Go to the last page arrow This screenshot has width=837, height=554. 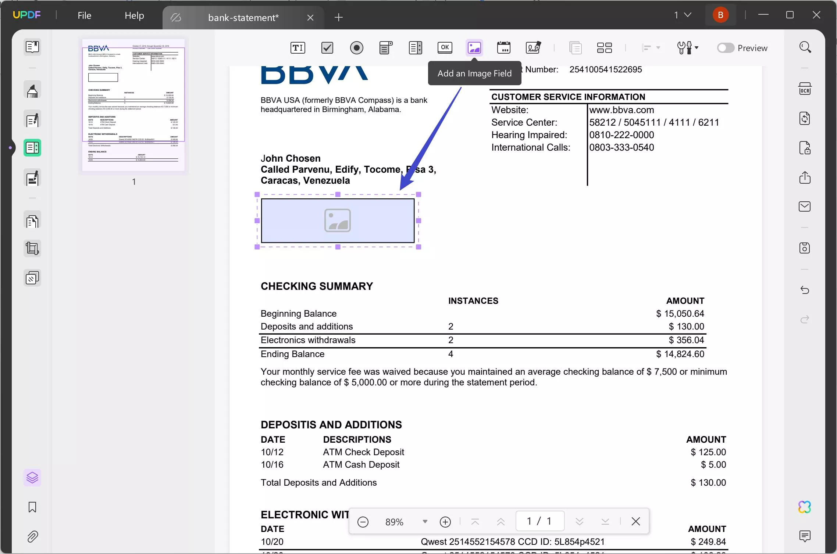coord(605,522)
